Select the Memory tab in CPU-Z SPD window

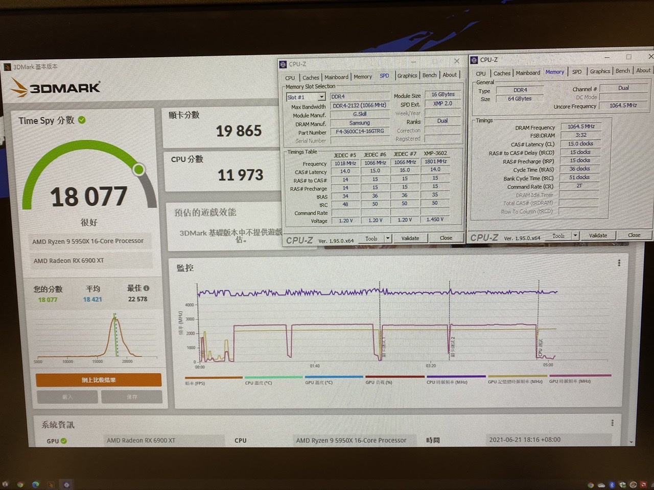pyautogui.click(x=363, y=77)
